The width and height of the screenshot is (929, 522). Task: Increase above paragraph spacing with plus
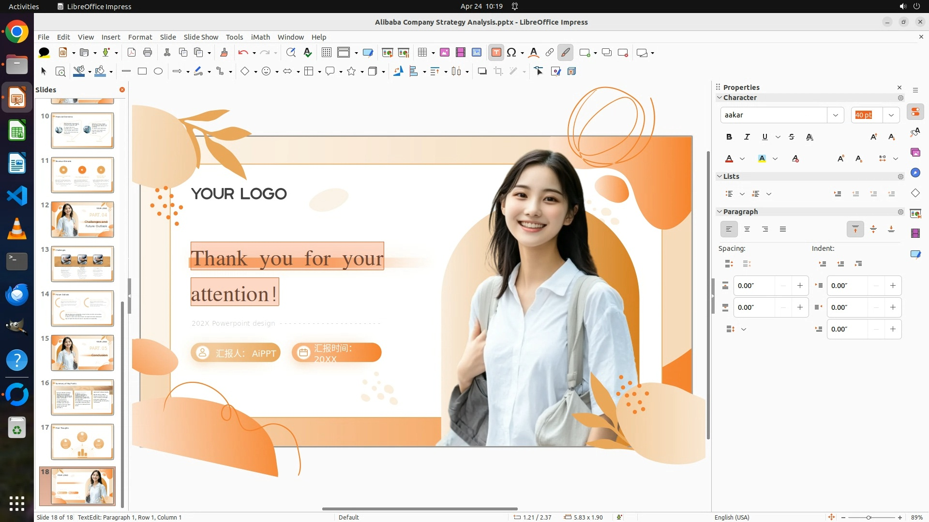(800, 286)
